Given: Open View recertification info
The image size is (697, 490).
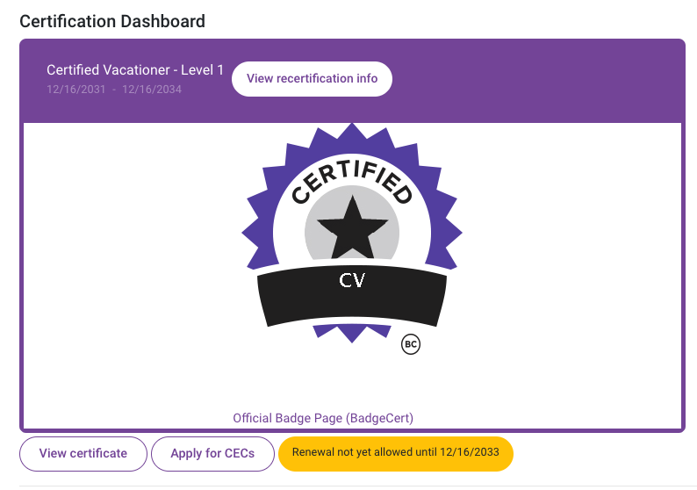Looking at the screenshot, I should (x=312, y=79).
